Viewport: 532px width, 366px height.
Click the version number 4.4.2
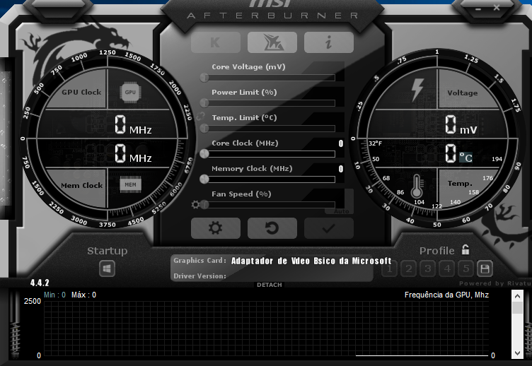[40, 283]
